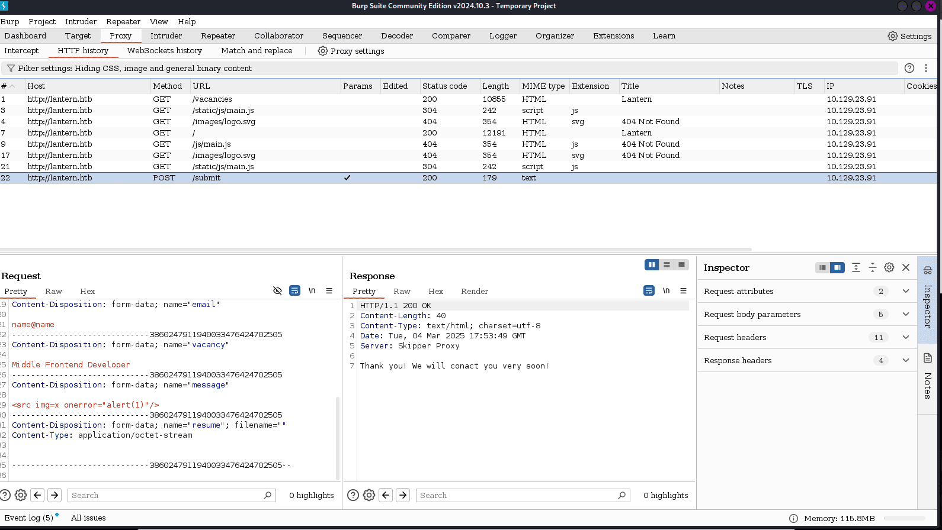Toggle hide non-printable eye icon in Request
Image resolution: width=942 pixels, height=530 pixels.
(x=277, y=290)
